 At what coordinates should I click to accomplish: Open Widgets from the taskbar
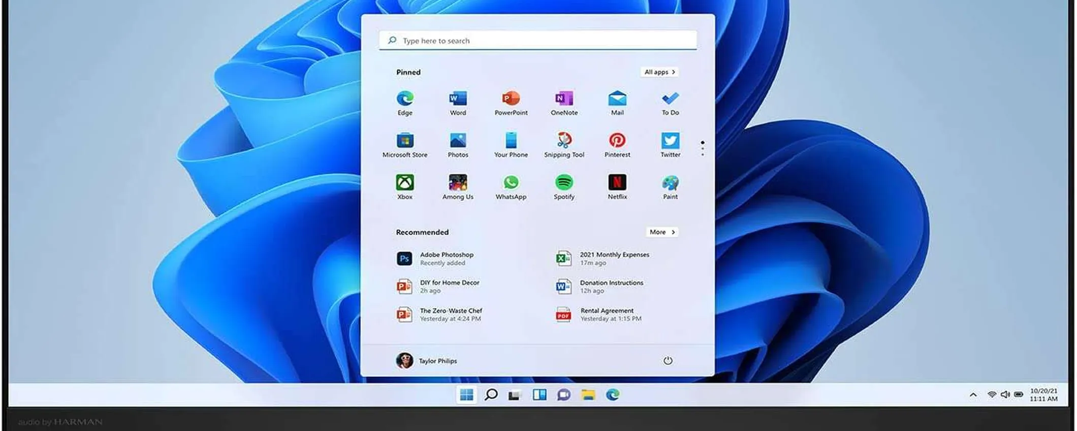pyautogui.click(x=540, y=394)
